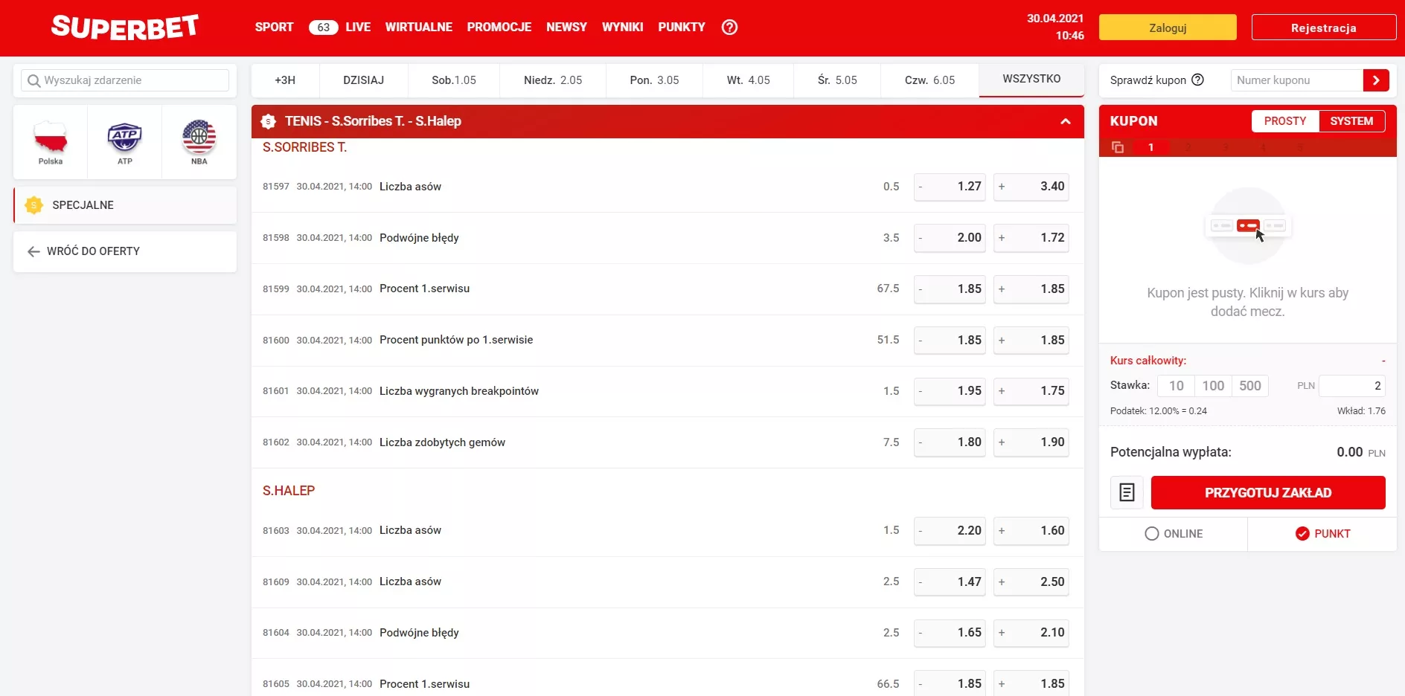Select the +3H time filter tab
The width and height of the screenshot is (1405, 696).
point(285,80)
